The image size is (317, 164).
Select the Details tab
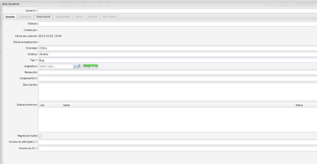pos(10,17)
